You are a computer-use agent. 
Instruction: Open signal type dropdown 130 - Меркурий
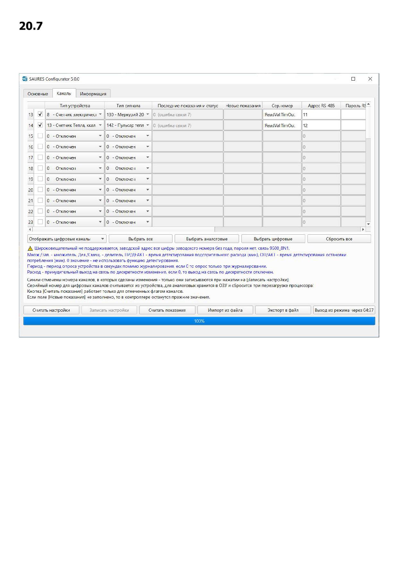tap(128, 115)
